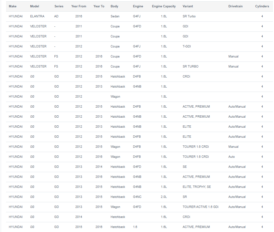The width and height of the screenshot is (274, 232).
Task: Click the 1.6 engine cell in last row
Action: (135, 227)
